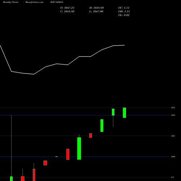Click the tallest green candle in mid-chart
The width and height of the screenshot is (181, 181).
(79, 148)
